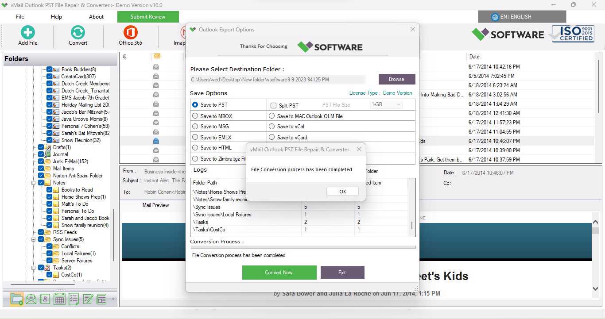The height and width of the screenshot is (319, 605).
Task: Click OK in the completion message dialog
Action: click(x=342, y=192)
